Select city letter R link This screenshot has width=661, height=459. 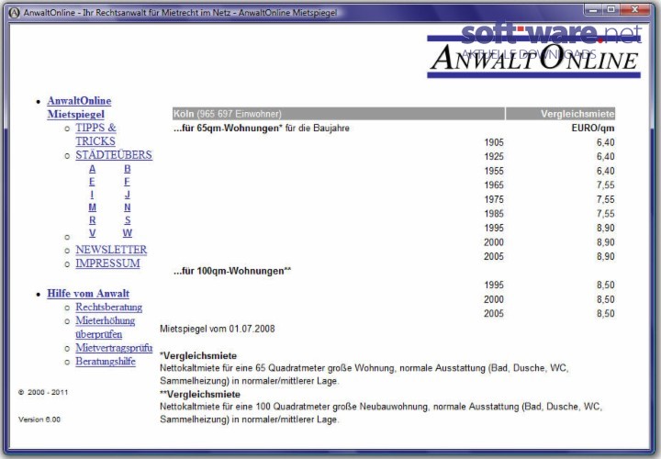pos(93,220)
